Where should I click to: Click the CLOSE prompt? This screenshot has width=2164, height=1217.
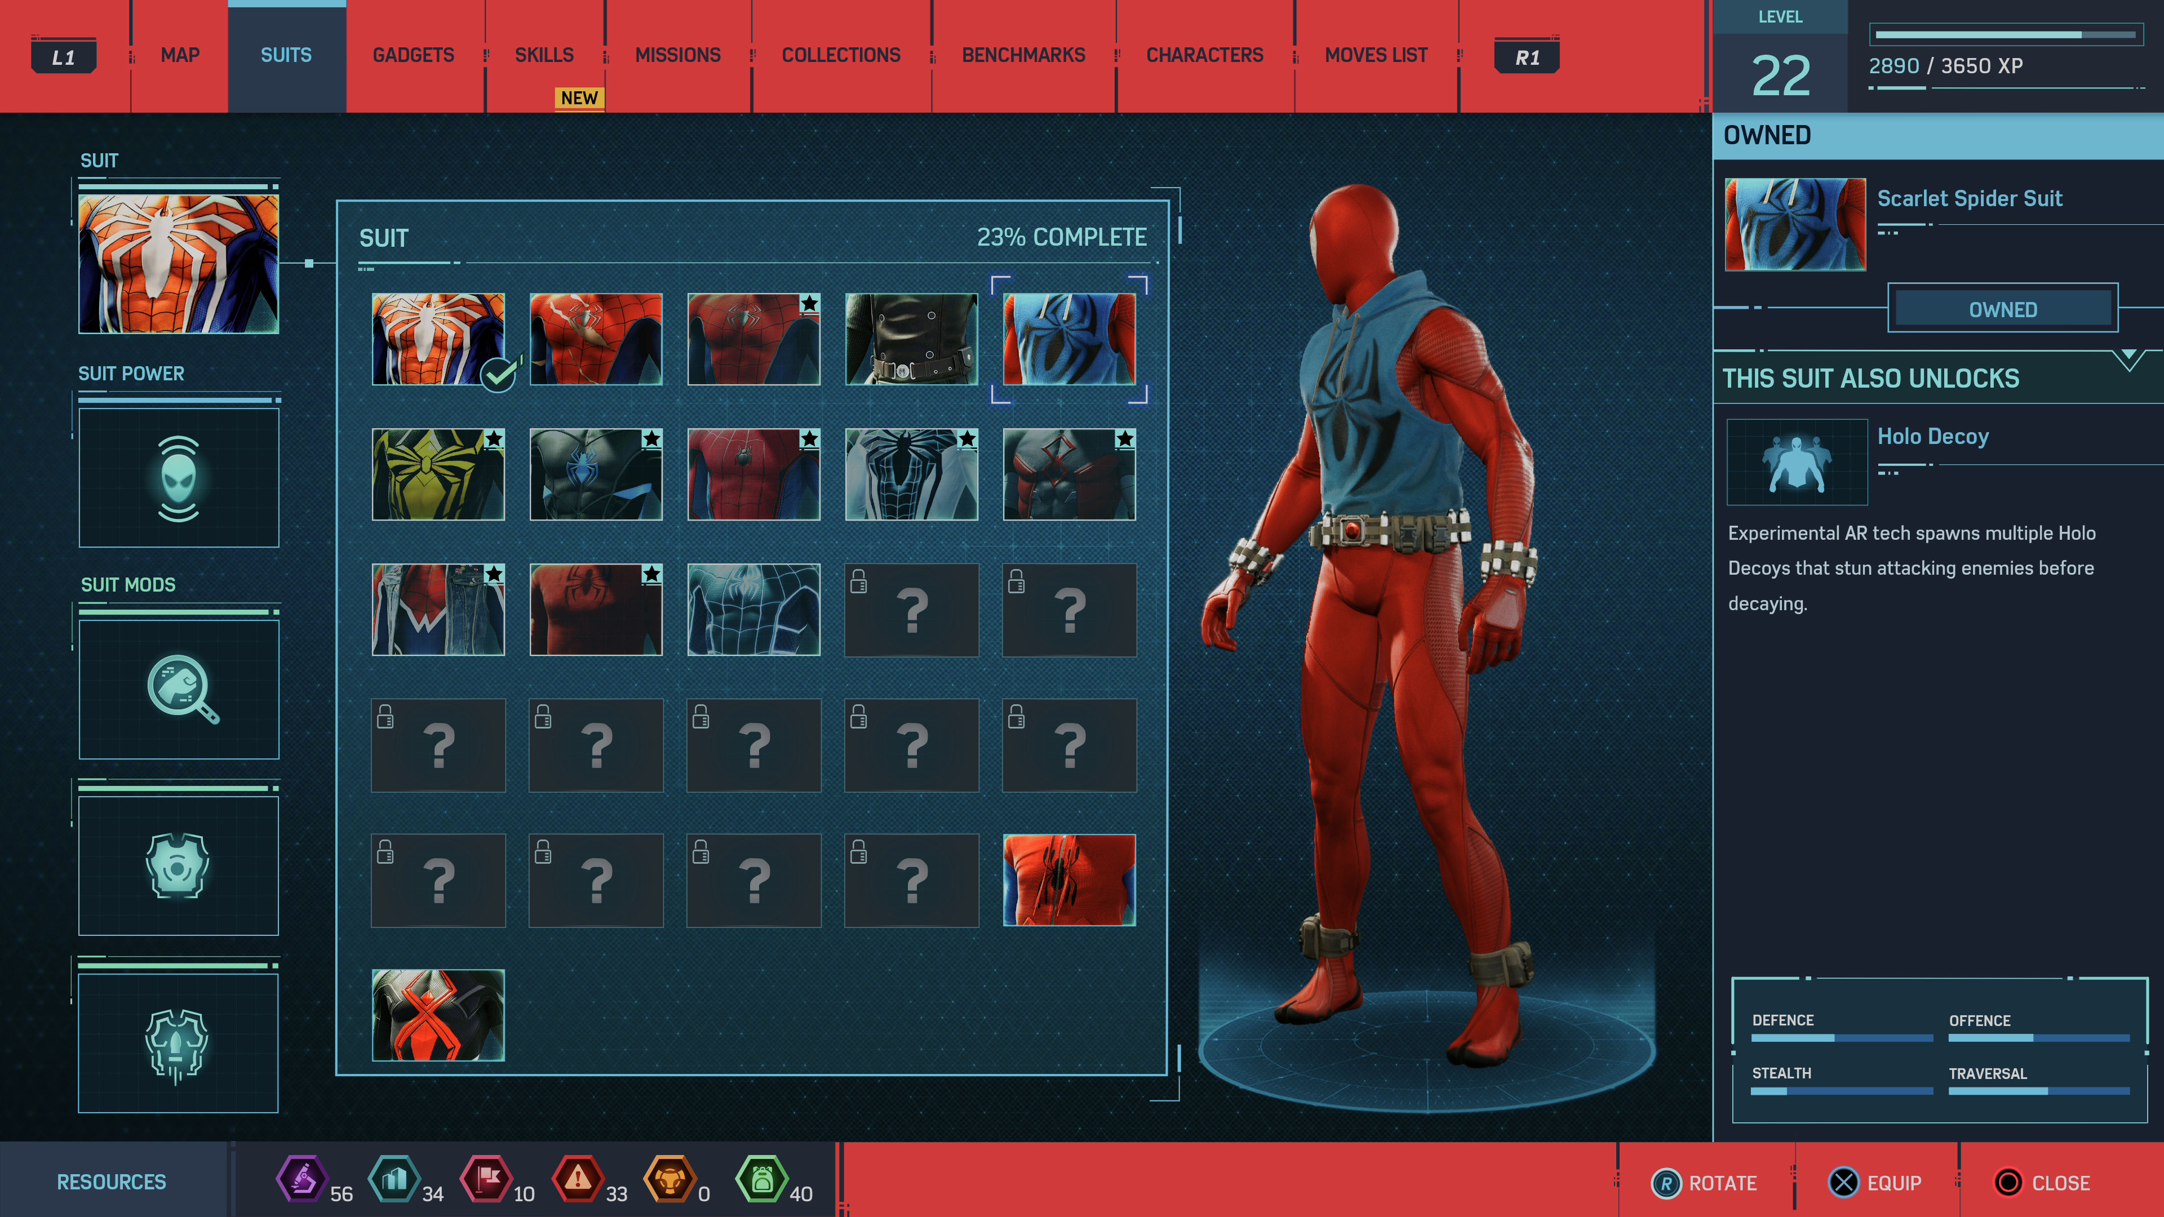[x=2043, y=1183]
